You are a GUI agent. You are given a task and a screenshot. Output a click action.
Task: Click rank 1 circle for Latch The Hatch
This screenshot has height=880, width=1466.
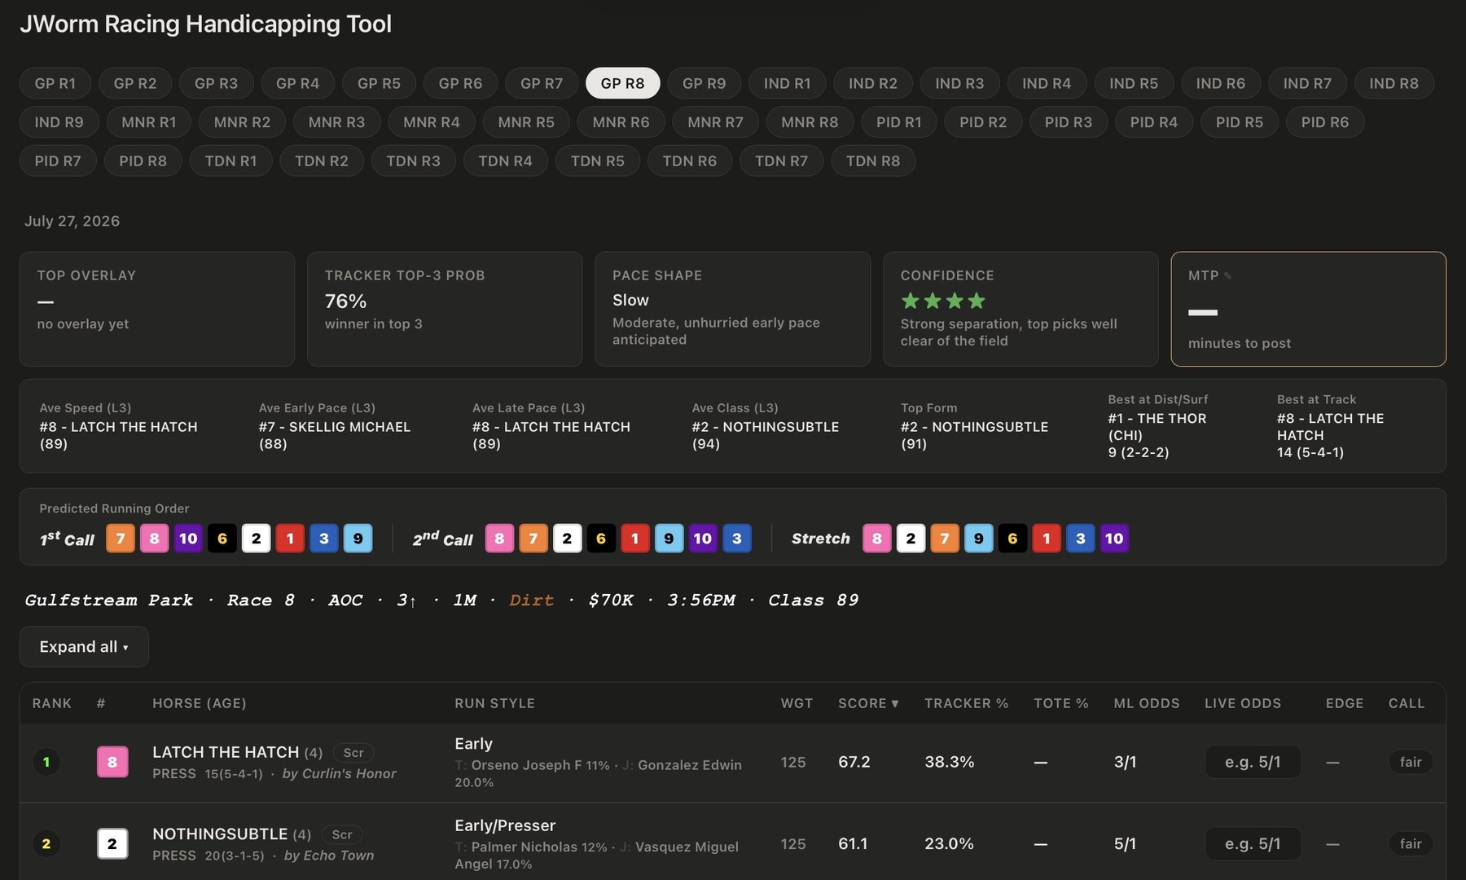coord(46,762)
